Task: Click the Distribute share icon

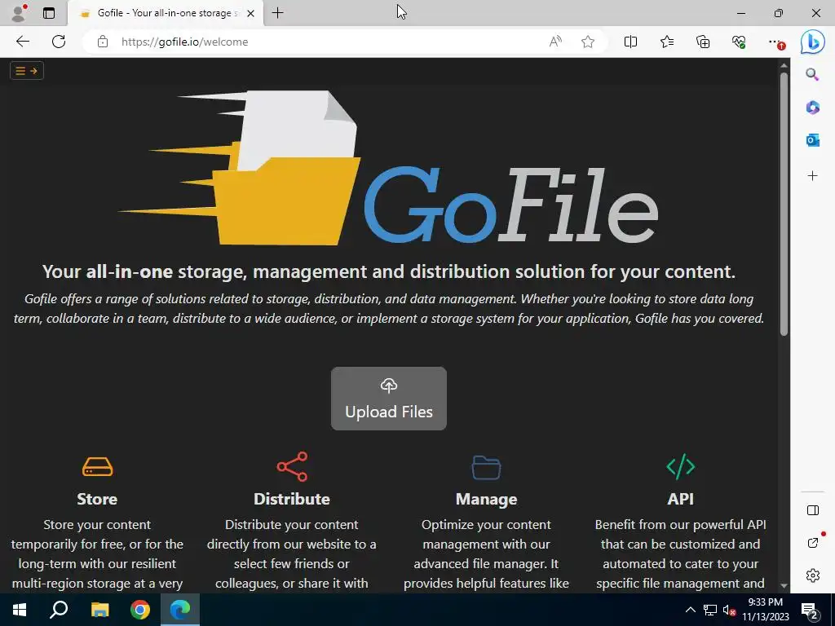Action: click(x=293, y=466)
